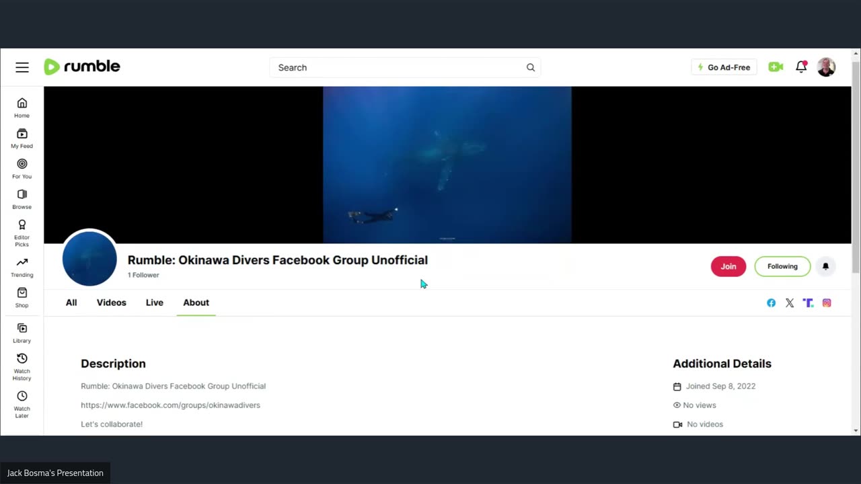This screenshot has height=484, width=861.
Task: Toggle the Following button
Action: click(x=782, y=266)
